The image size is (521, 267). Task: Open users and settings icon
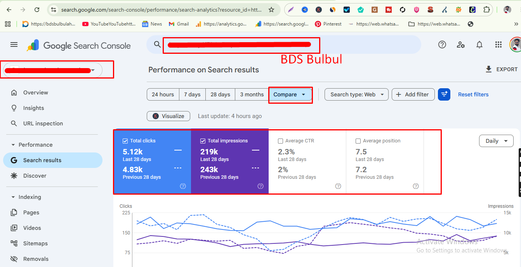coord(461,45)
